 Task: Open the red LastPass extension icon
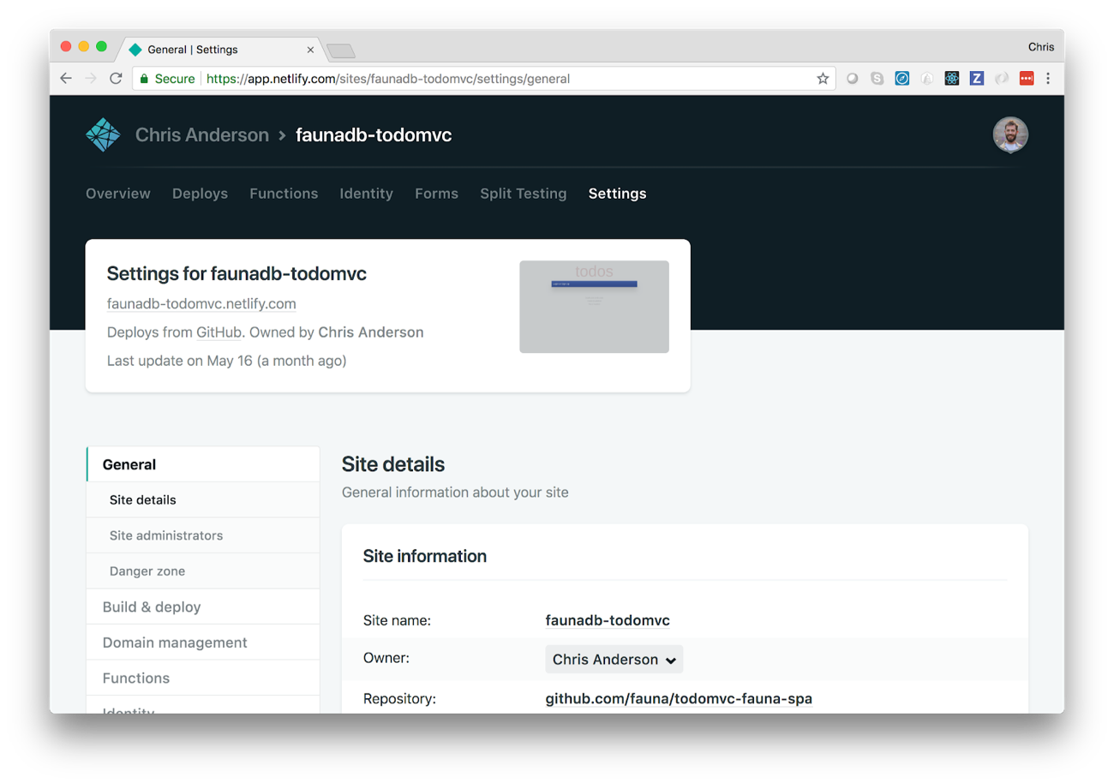(1027, 79)
